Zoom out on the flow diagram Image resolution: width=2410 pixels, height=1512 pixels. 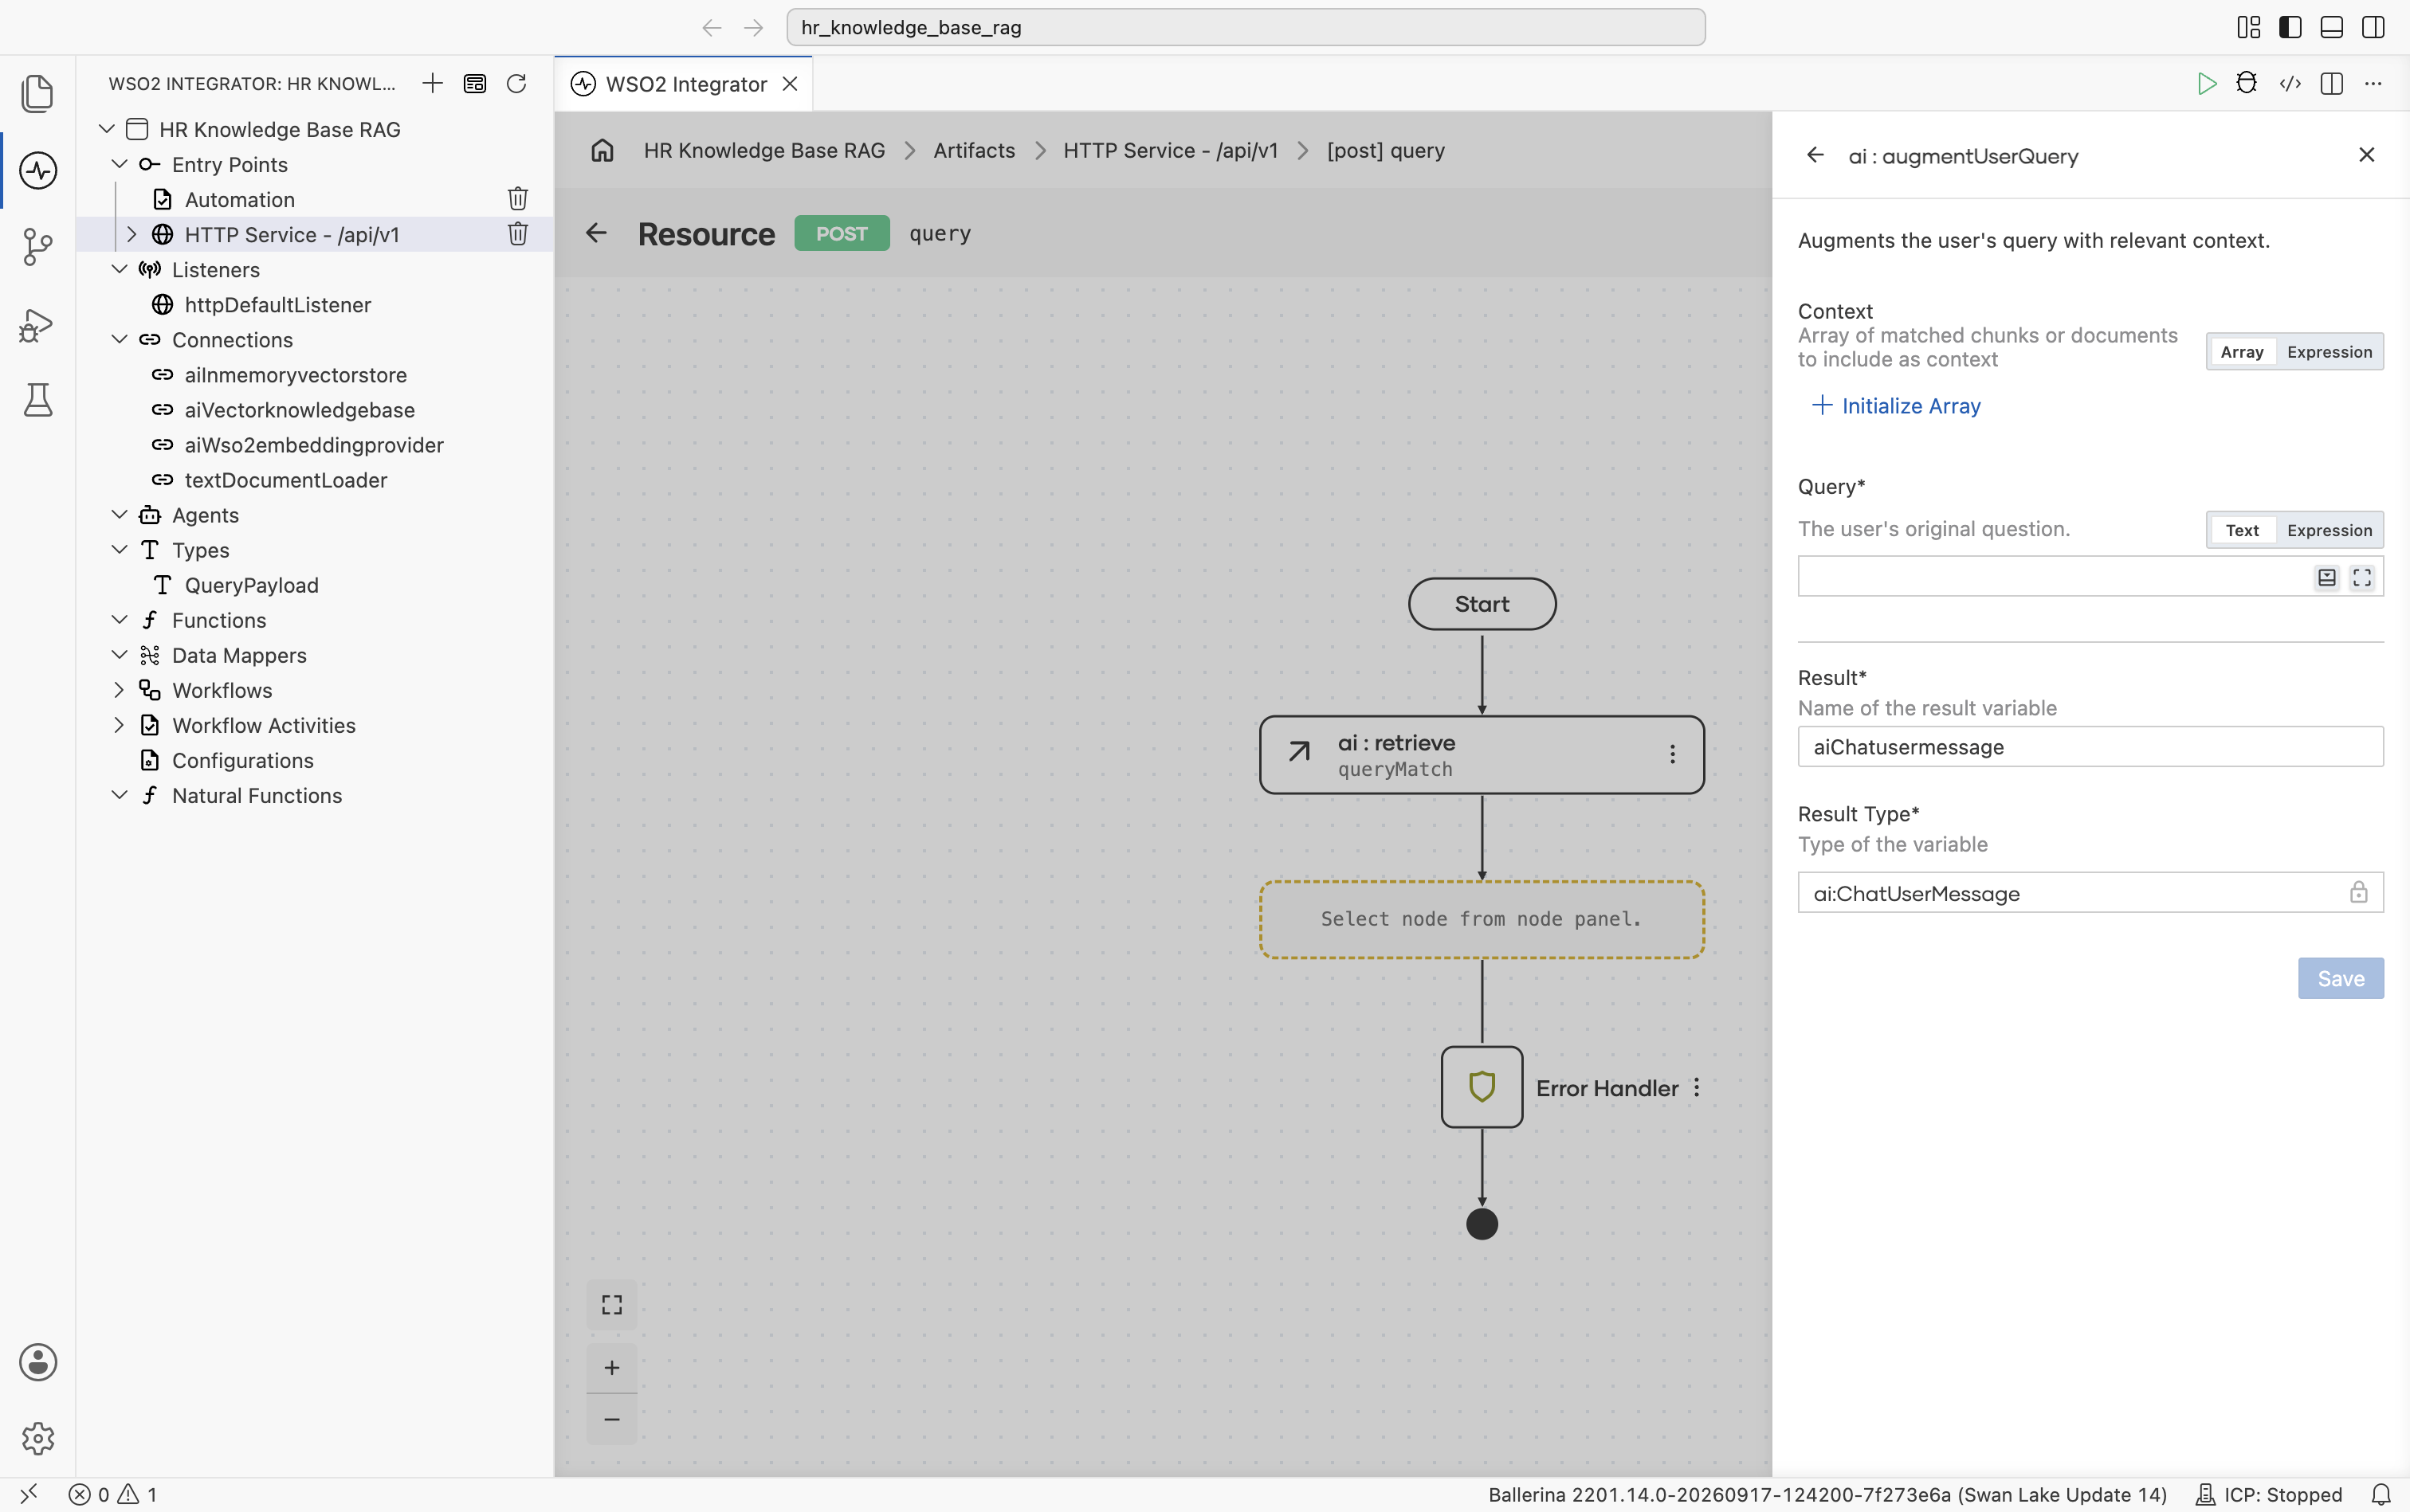coord(611,1419)
